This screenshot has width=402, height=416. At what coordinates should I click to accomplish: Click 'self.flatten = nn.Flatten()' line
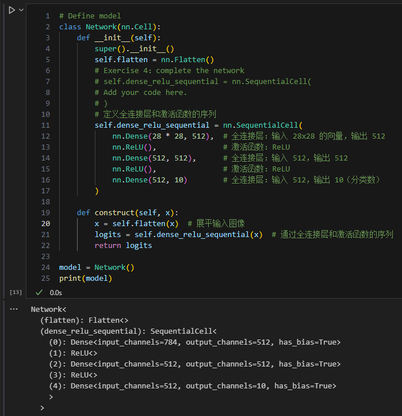[154, 60]
